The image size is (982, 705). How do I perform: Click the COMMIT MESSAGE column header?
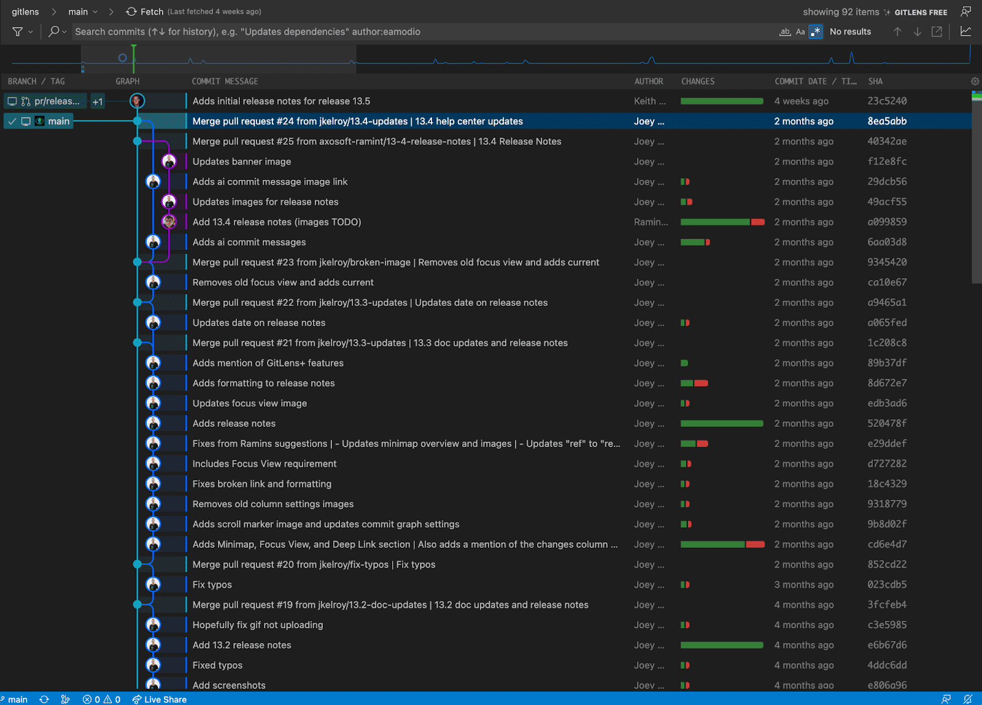[x=225, y=81]
